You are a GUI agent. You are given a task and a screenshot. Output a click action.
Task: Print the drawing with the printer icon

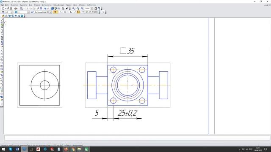(x=15, y=8)
